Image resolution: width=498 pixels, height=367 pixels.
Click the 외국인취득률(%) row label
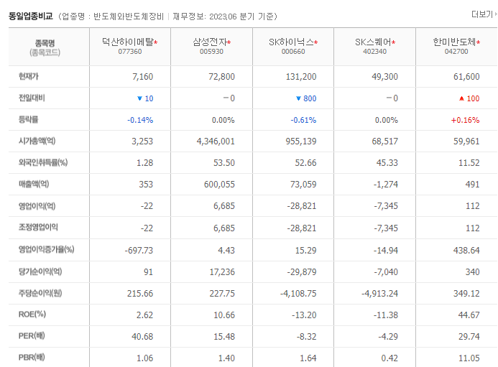pos(43,162)
